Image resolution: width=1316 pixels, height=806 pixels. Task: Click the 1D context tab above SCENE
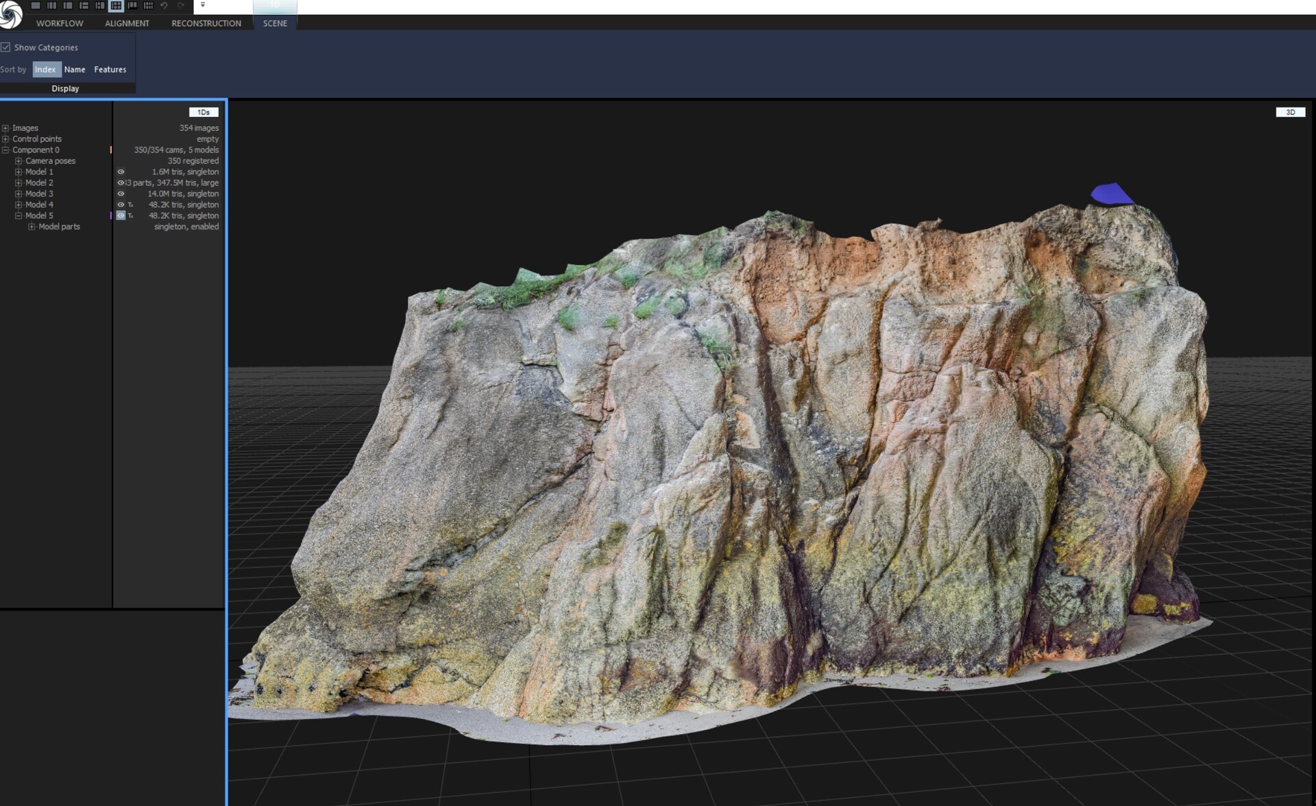275,6
